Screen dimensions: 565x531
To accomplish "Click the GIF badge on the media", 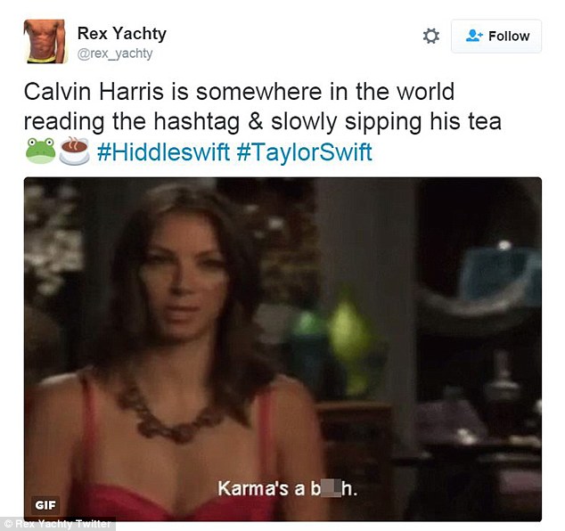I will [45, 505].
